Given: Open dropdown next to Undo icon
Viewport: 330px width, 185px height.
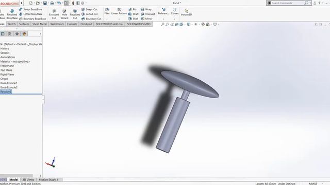Looking at the screenshot, I should pos(62,3).
